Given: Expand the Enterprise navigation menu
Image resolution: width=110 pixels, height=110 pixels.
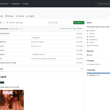Looking at the screenshot, I should 16,4.
